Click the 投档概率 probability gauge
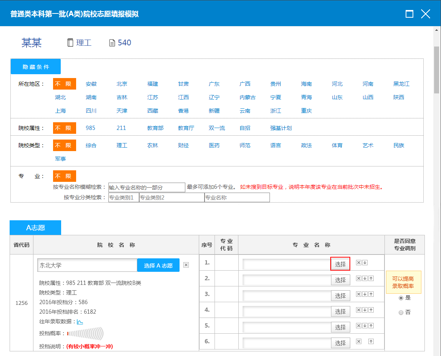441x356 pixels. [85, 333]
